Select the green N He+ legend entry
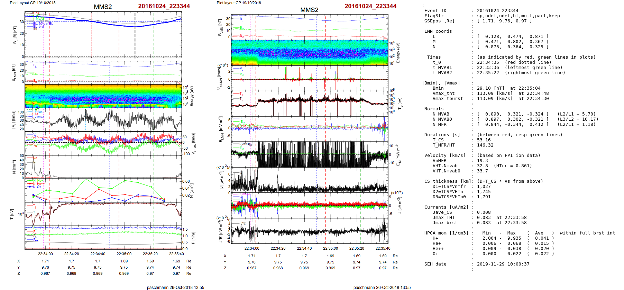 click(x=36, y=181)
